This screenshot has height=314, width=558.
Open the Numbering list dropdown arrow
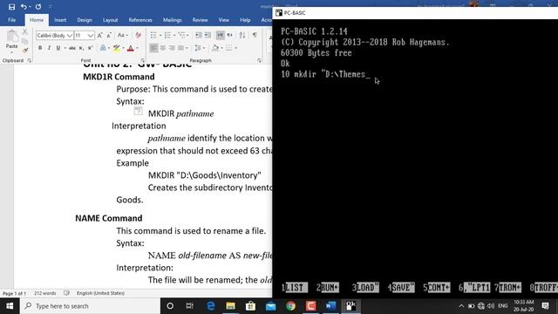174,35
